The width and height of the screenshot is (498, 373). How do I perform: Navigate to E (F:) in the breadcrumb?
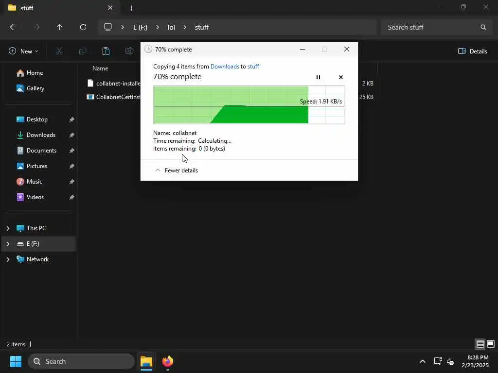point(140,27)
